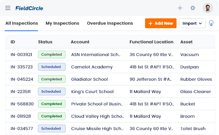This screenshot has height=135, width=219.
Task: Open inspection IN-003921
Action: [x=21, y=55]
